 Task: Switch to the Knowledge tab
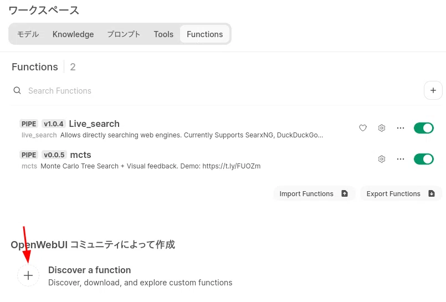click(73, 34)
